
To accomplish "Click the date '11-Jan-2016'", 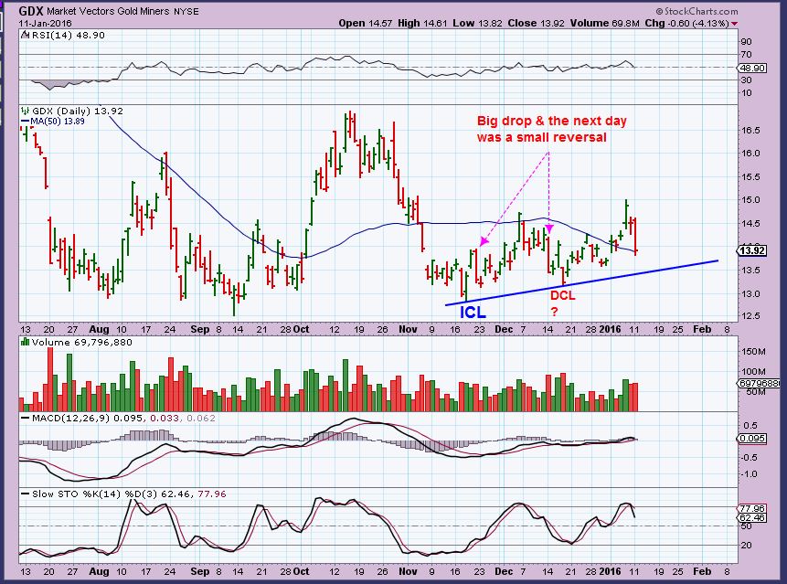I will [46, 23].
